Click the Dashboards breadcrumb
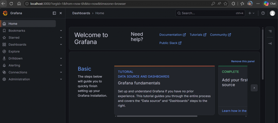Screen dimensions: 278x123 (x=81, y=13)
